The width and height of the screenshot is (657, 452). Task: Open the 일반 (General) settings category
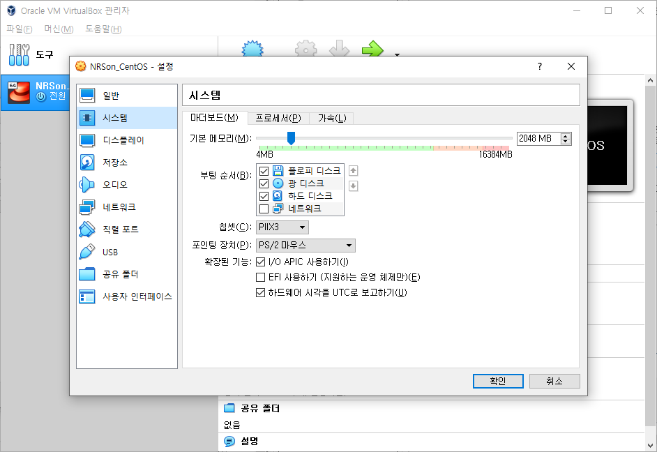click(127, 96)
